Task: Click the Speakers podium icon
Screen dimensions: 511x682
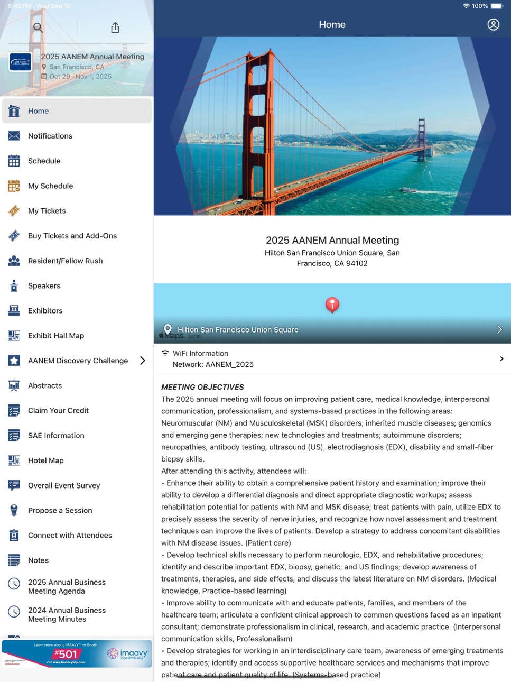Action: tap(14, 285)
